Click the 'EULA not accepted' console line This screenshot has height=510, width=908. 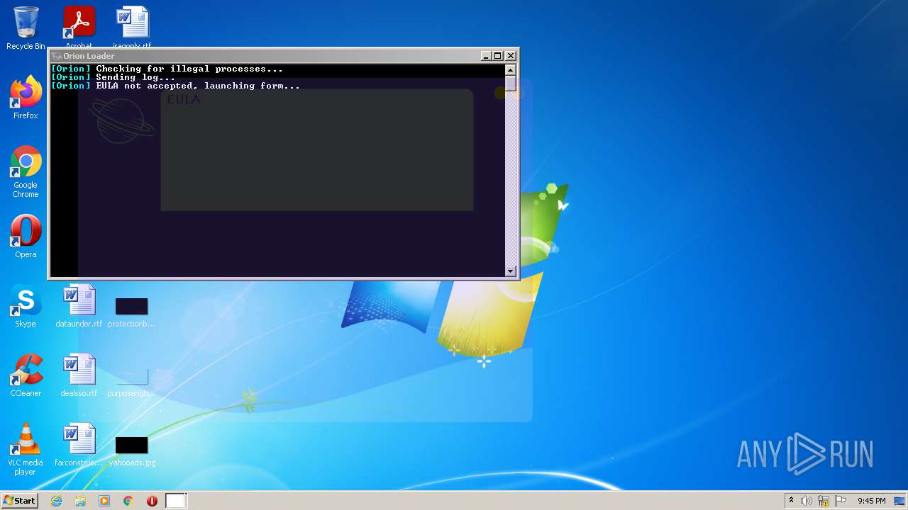175,86
